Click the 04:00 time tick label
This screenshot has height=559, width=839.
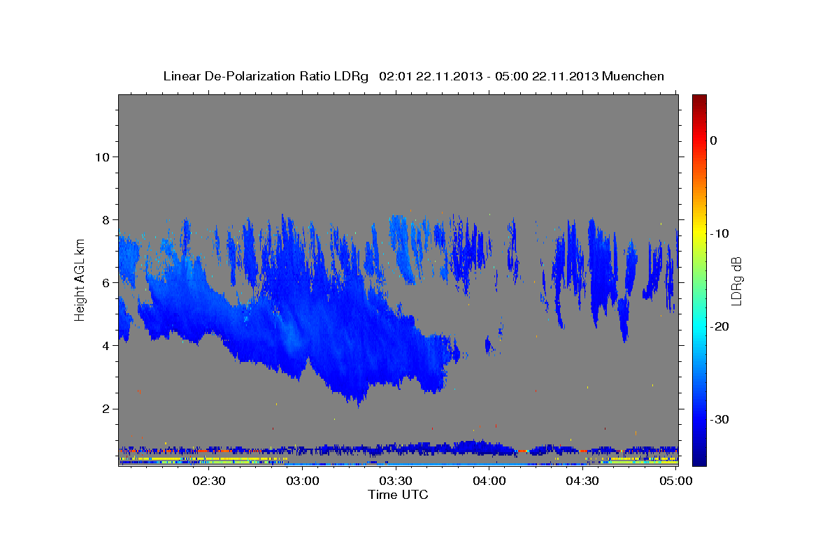click(x=489, y=481)
